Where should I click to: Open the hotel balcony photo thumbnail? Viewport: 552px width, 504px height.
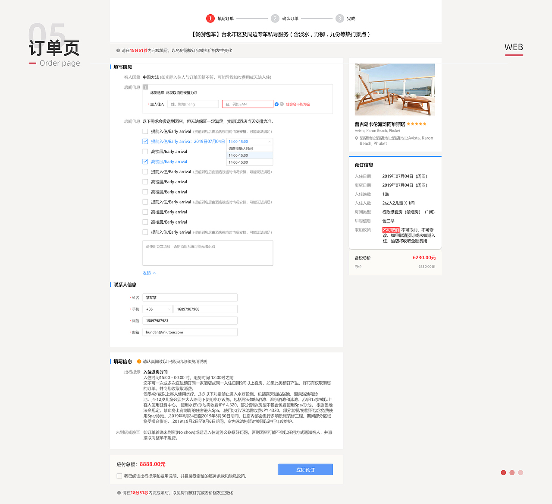(x=395, y=90)
